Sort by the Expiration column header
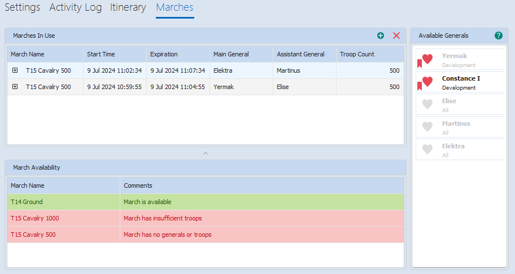Viewport: 515px width, 274px height. tap(164, 54)
